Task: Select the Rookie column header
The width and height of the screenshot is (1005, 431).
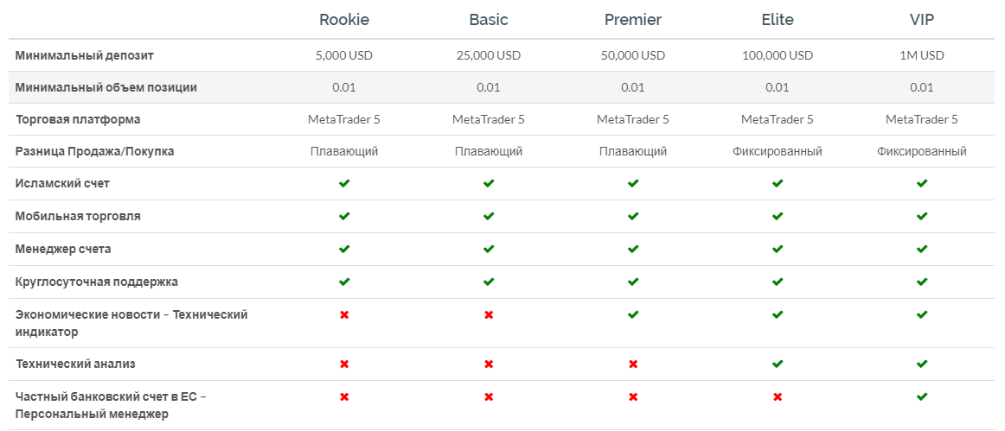Action: 344,20
